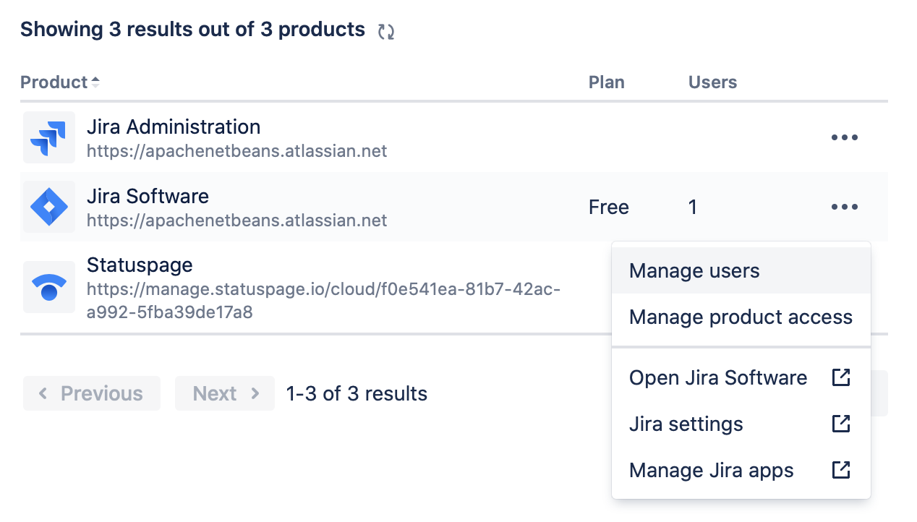This screenshot has height=522, width=917.
Task: Click the Jira Software diamond icon
Action: click(49, 207)
